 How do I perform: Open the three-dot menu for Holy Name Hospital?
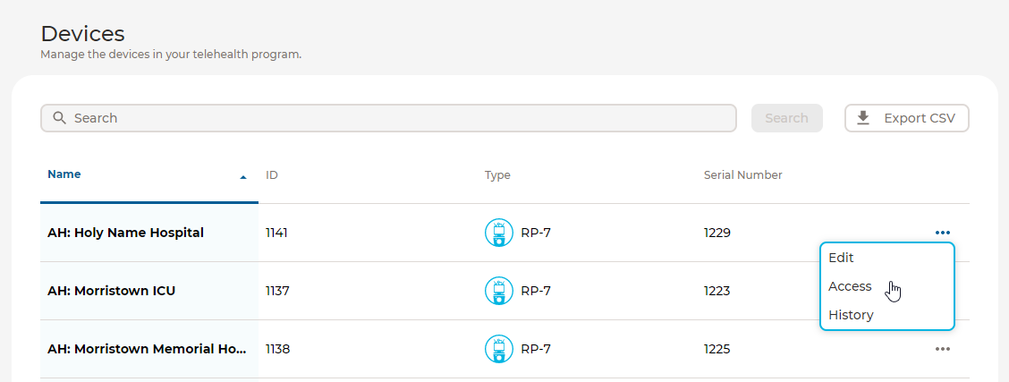coord(943,233)
